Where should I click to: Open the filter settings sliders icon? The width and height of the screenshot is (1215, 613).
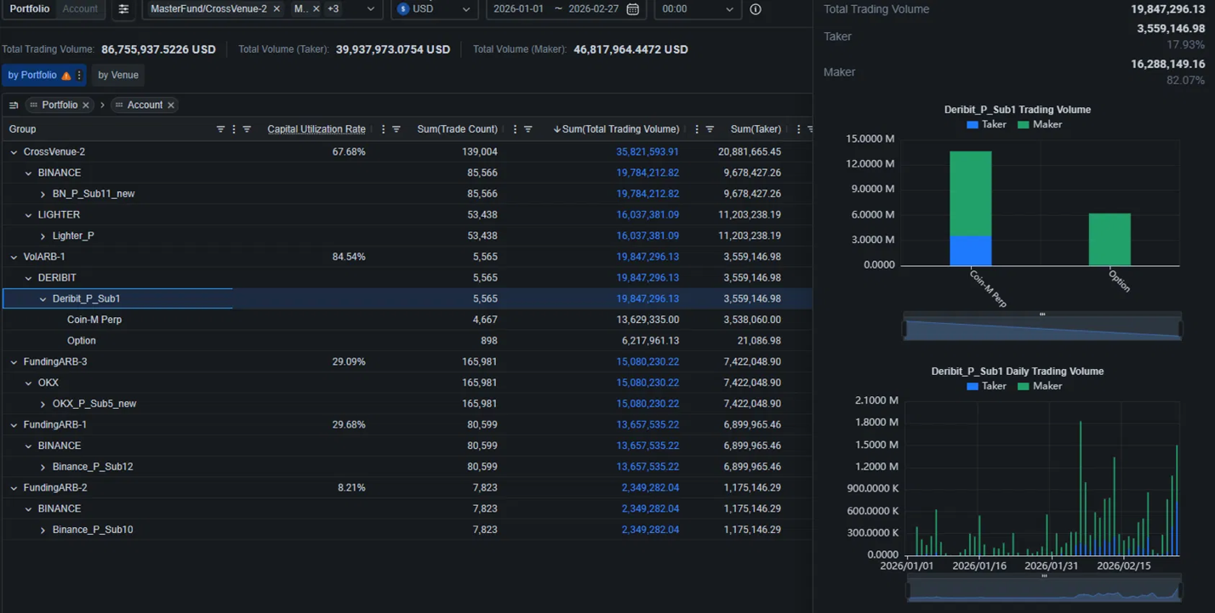pos(123,9)
